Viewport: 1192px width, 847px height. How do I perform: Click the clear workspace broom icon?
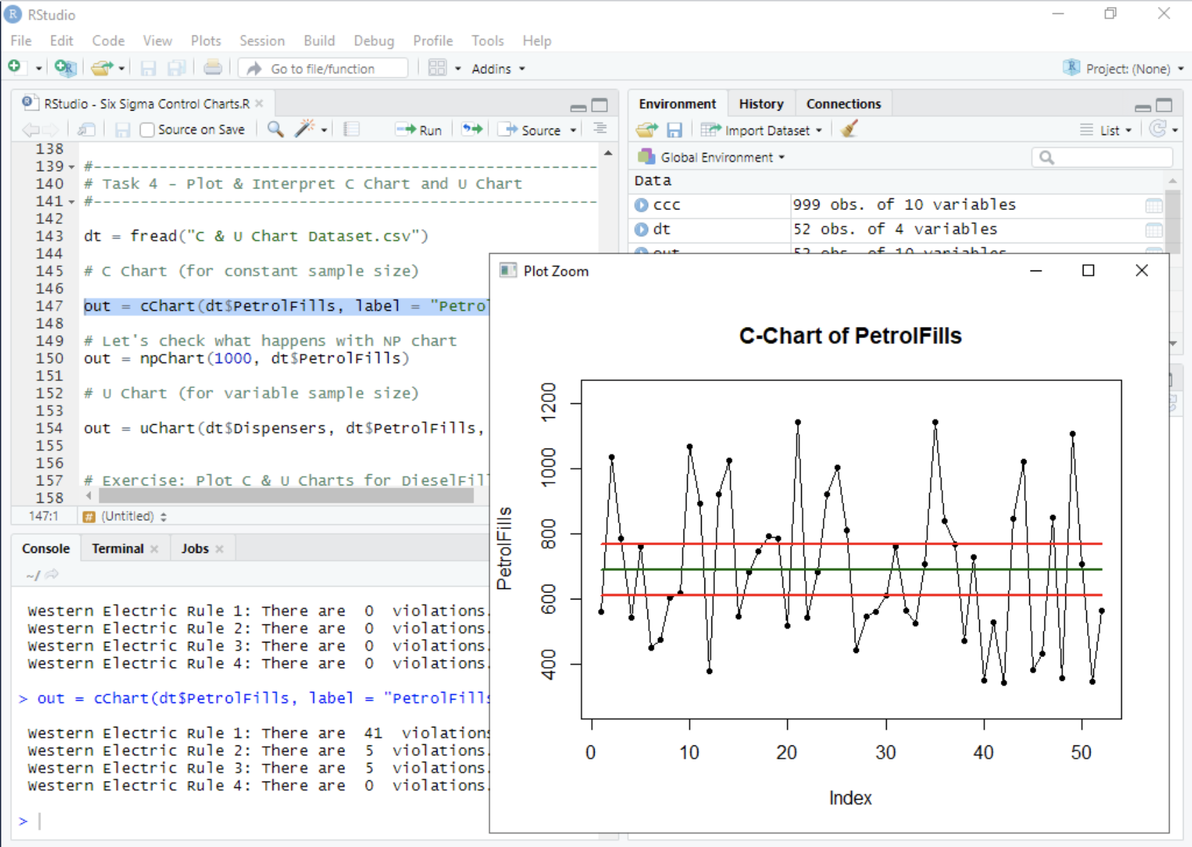848,130
